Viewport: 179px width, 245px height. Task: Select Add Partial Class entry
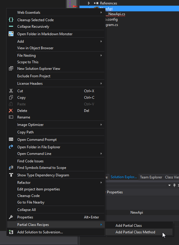128,225
